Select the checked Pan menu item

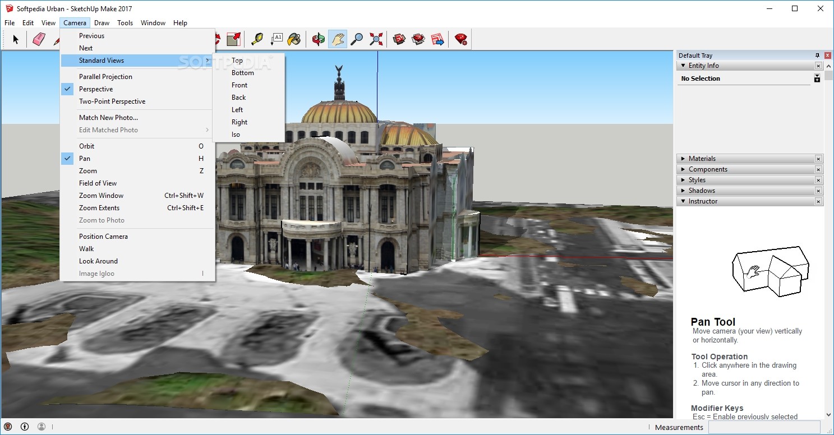[x=137, y=159]
